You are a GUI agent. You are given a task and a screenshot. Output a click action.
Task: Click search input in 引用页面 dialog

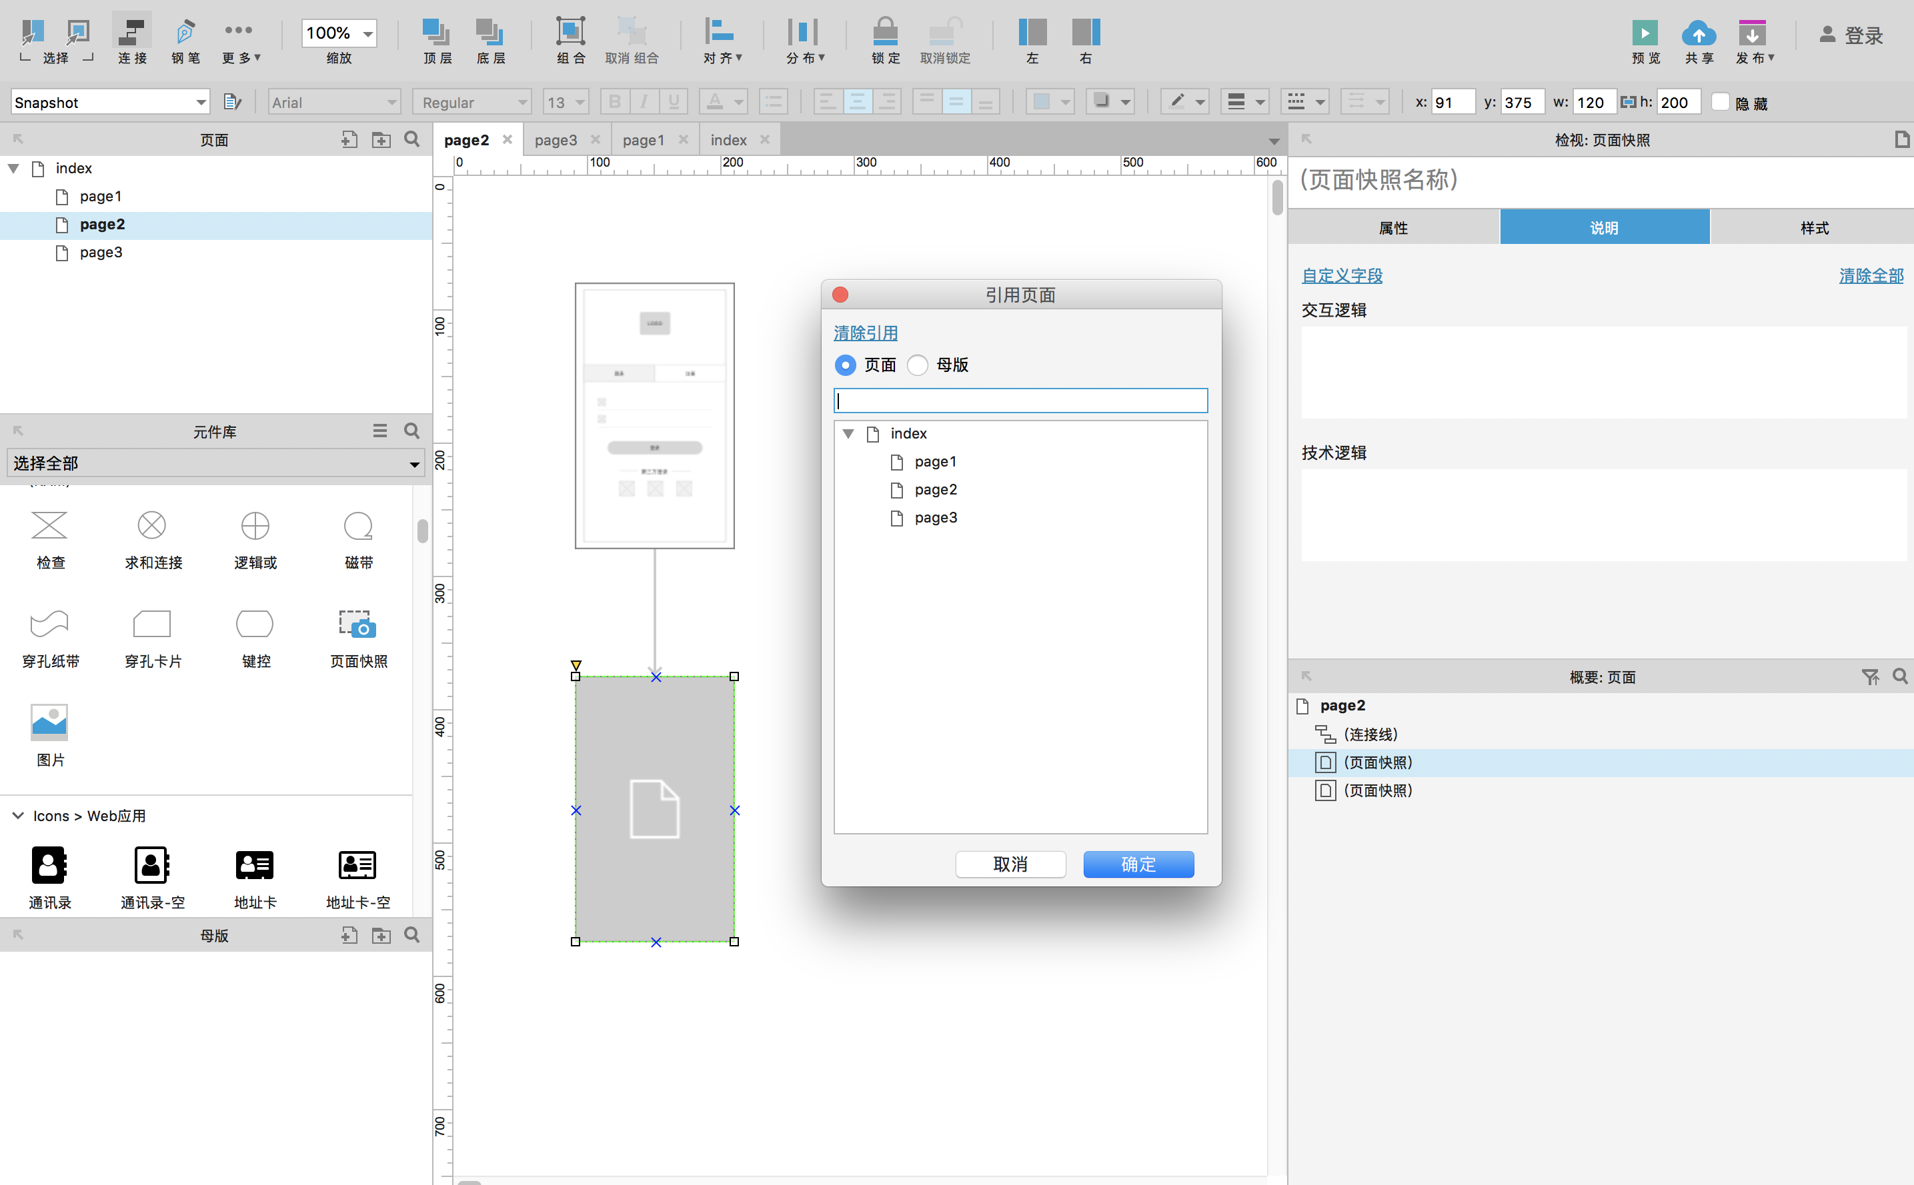(1021, 401)
